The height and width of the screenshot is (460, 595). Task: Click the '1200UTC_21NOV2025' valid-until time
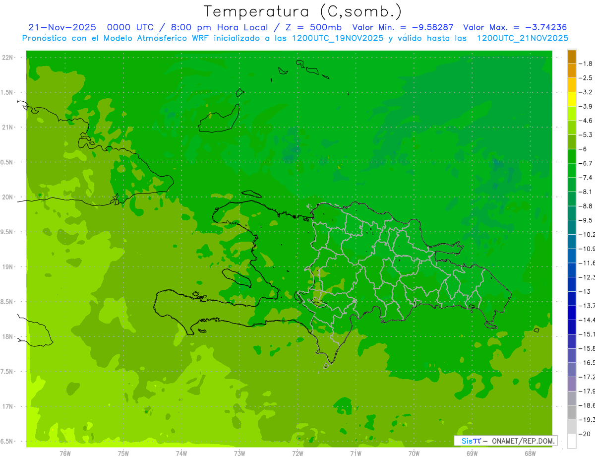522,38
